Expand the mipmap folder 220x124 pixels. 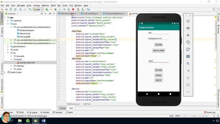click(11, 66)
